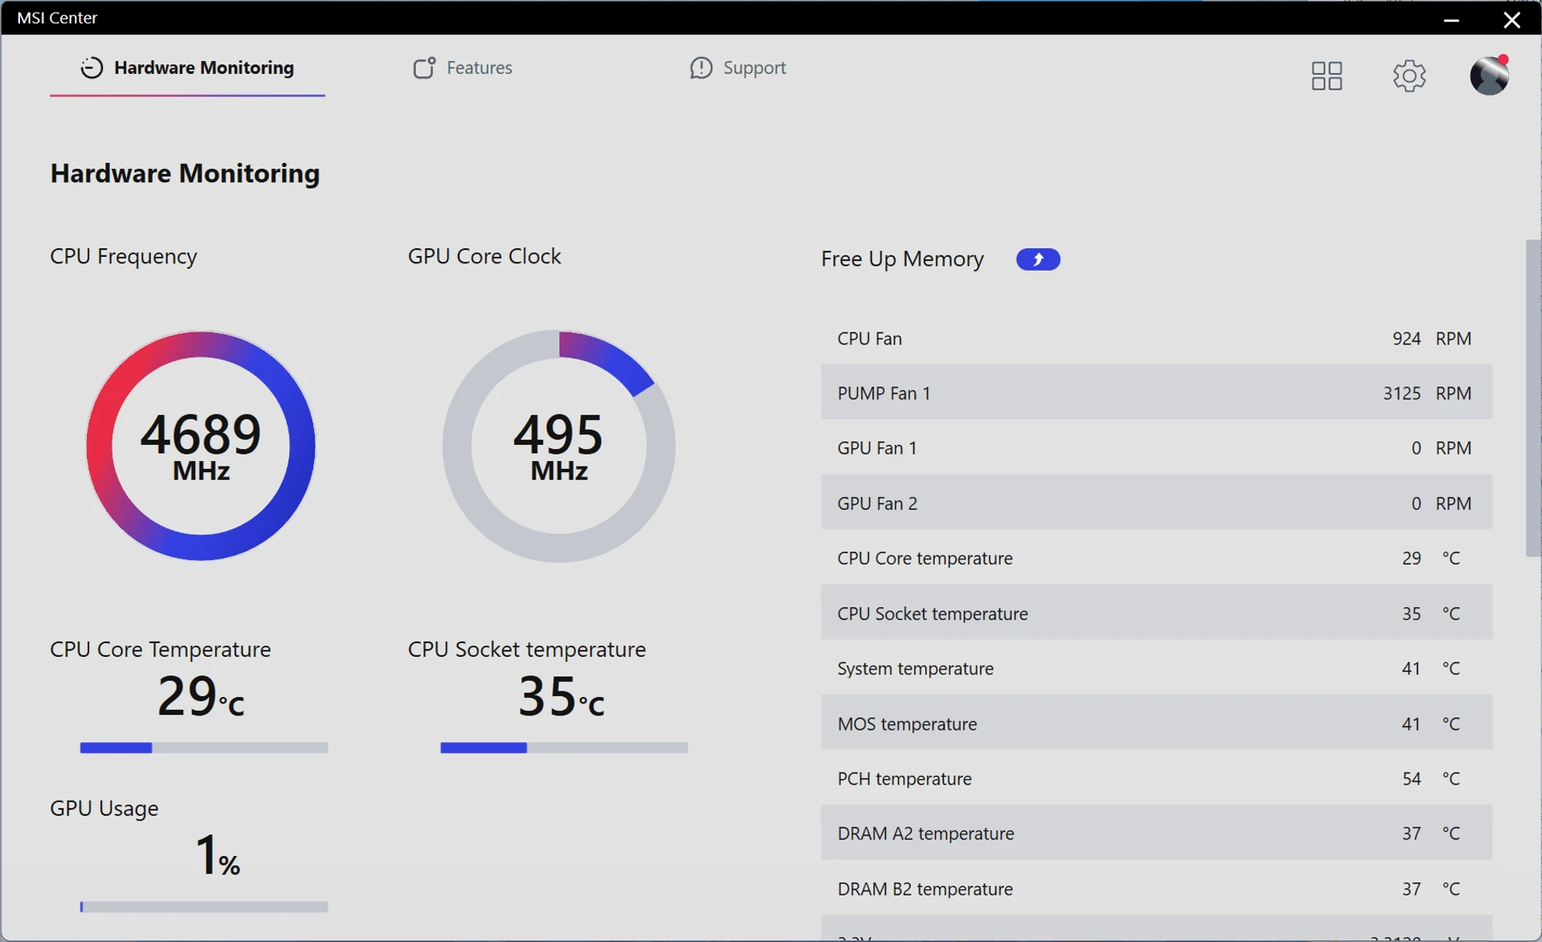The height and width of the screenshot is (942, 1542).
Task: Minimize the MSI Center window
Action: (1451, 19)
